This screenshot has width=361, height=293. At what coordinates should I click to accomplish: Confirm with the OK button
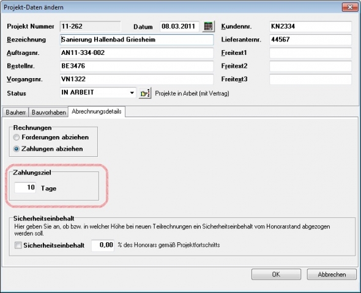click(x=276, y=275)
